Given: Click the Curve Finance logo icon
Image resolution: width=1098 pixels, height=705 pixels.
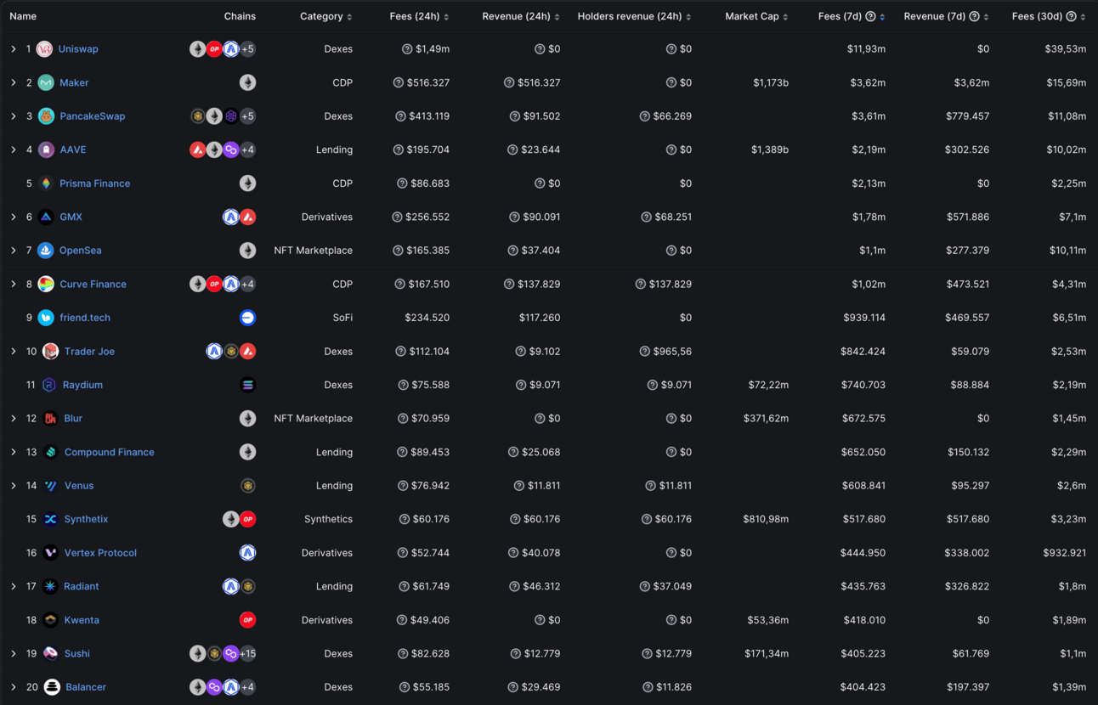Looking at the screenshot, I should (46, 285).
